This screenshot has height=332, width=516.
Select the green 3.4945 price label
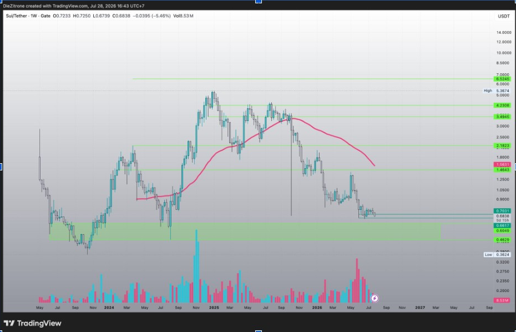[502, 117]
